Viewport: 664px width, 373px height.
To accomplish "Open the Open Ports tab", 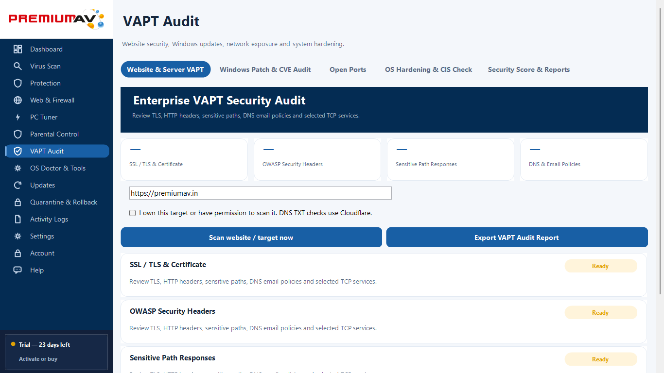I will tap(348, 69).
